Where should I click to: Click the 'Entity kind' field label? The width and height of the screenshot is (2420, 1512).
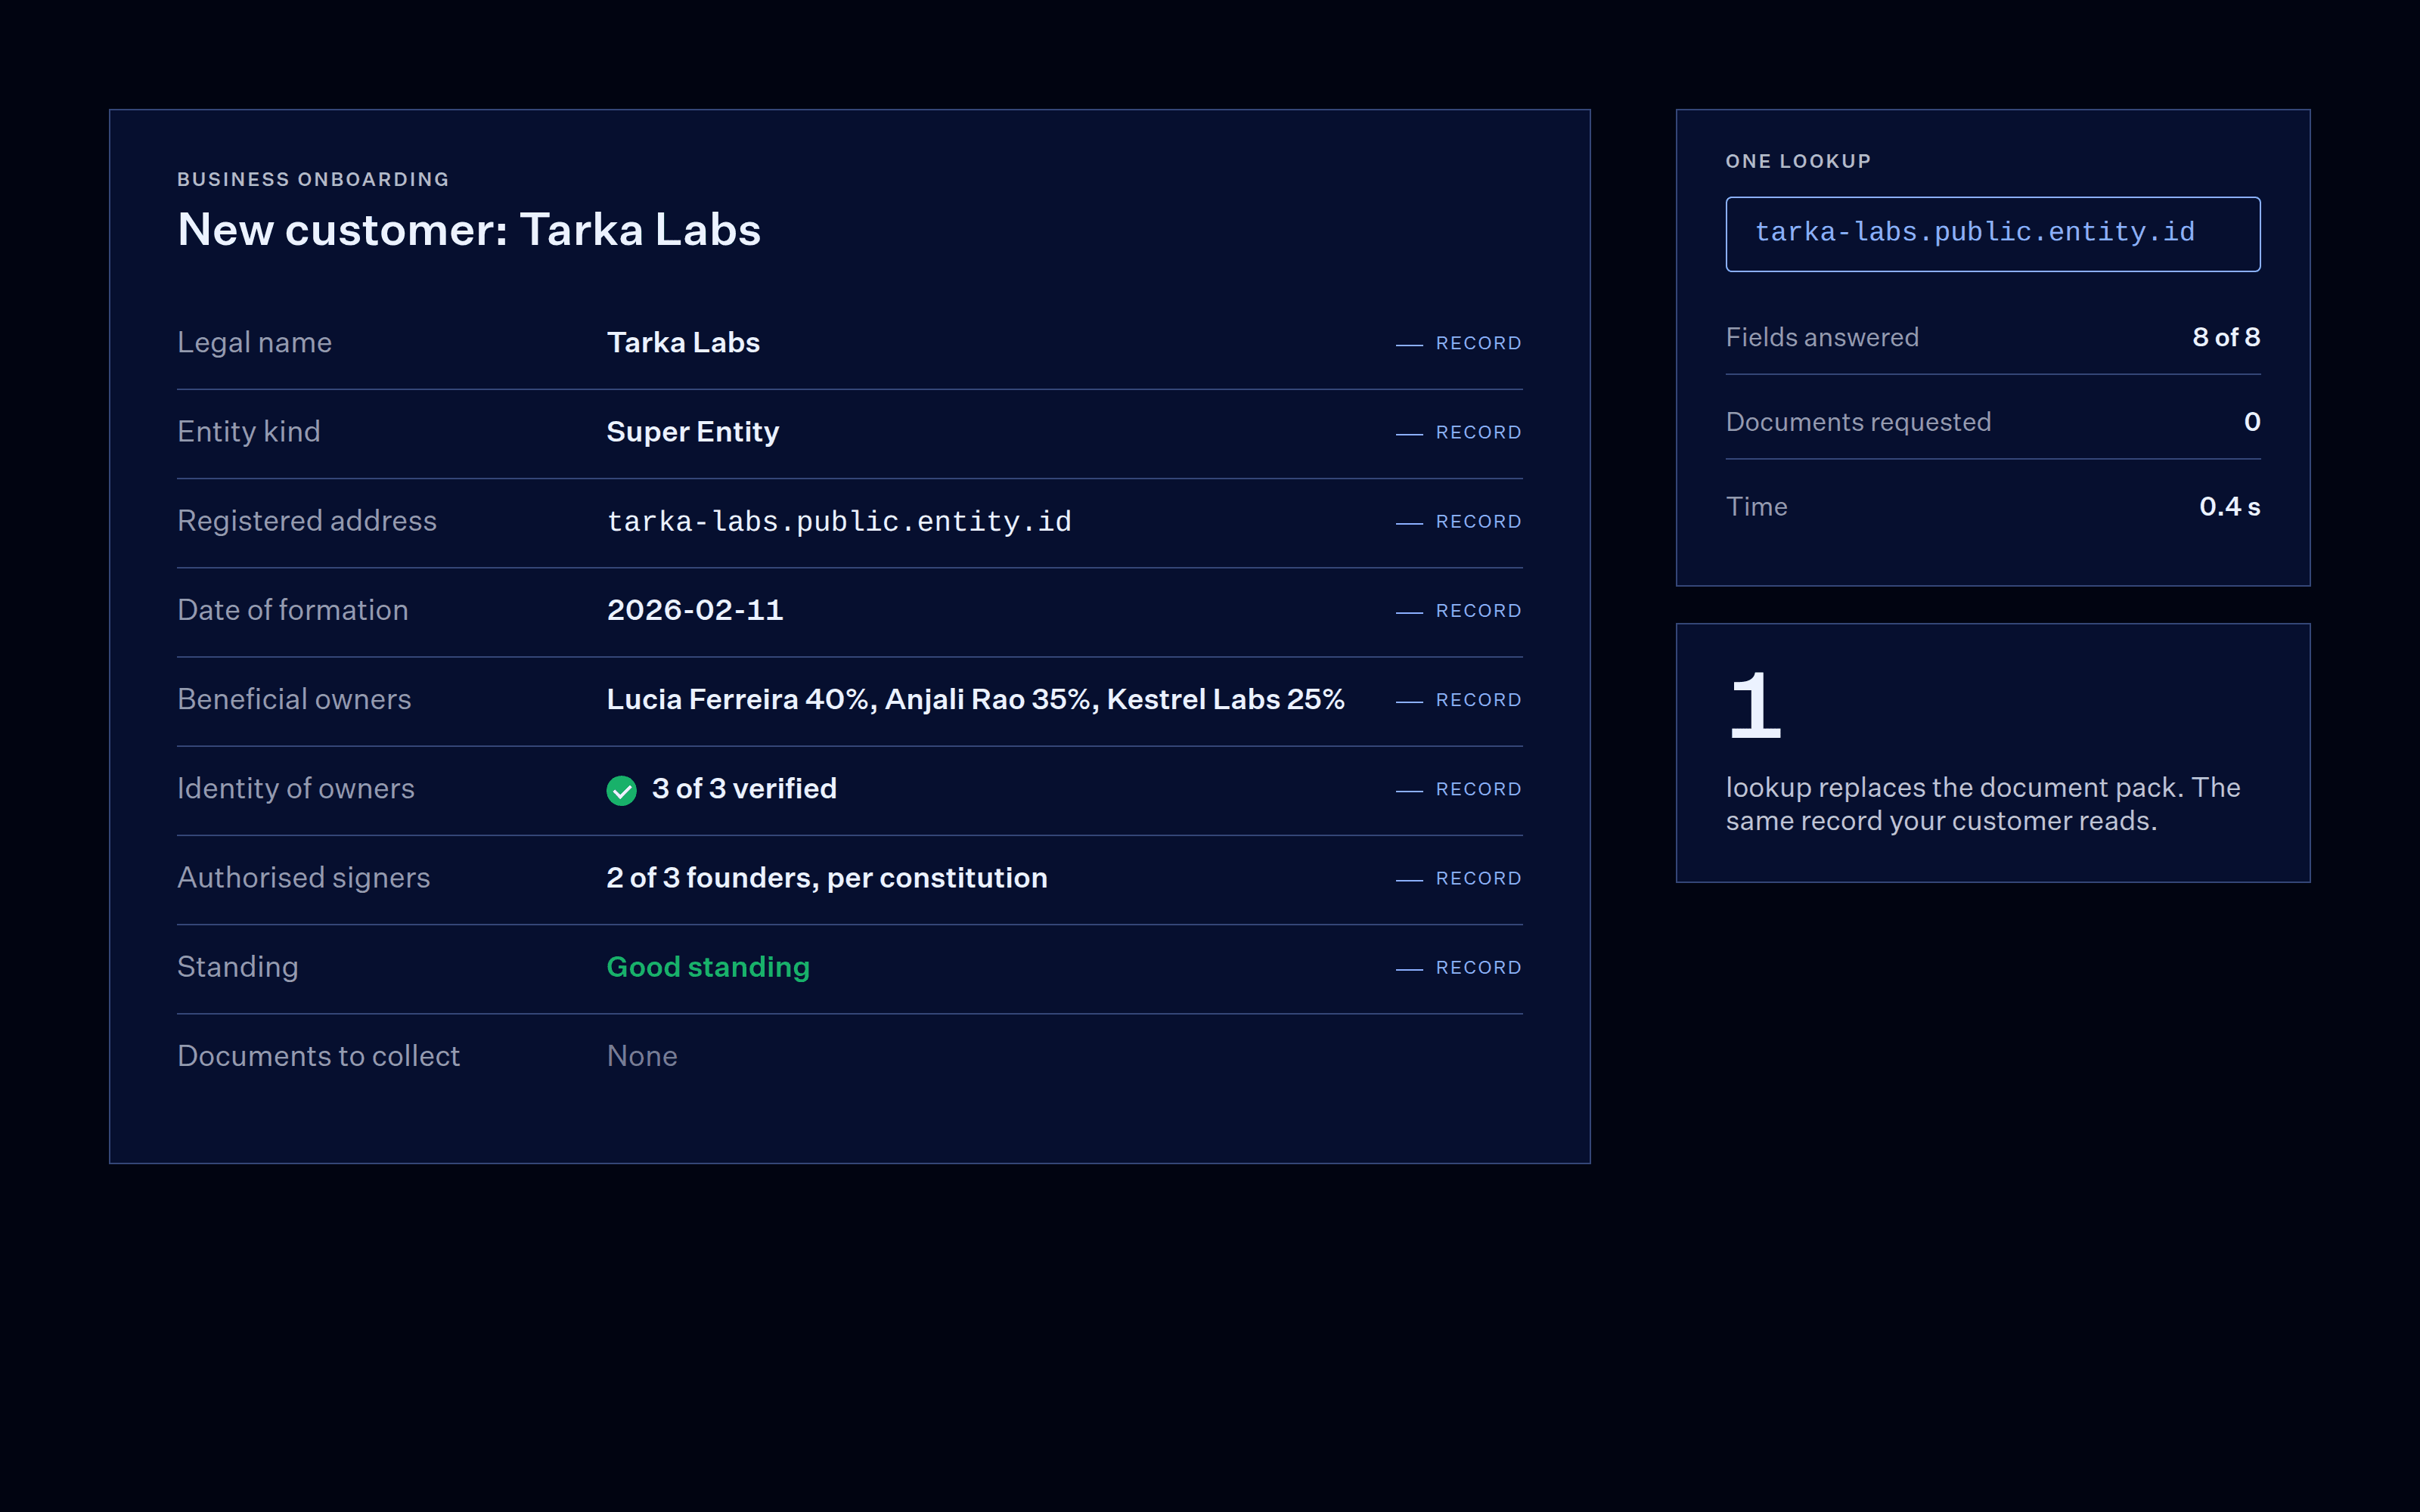click(x=248, y=432)
